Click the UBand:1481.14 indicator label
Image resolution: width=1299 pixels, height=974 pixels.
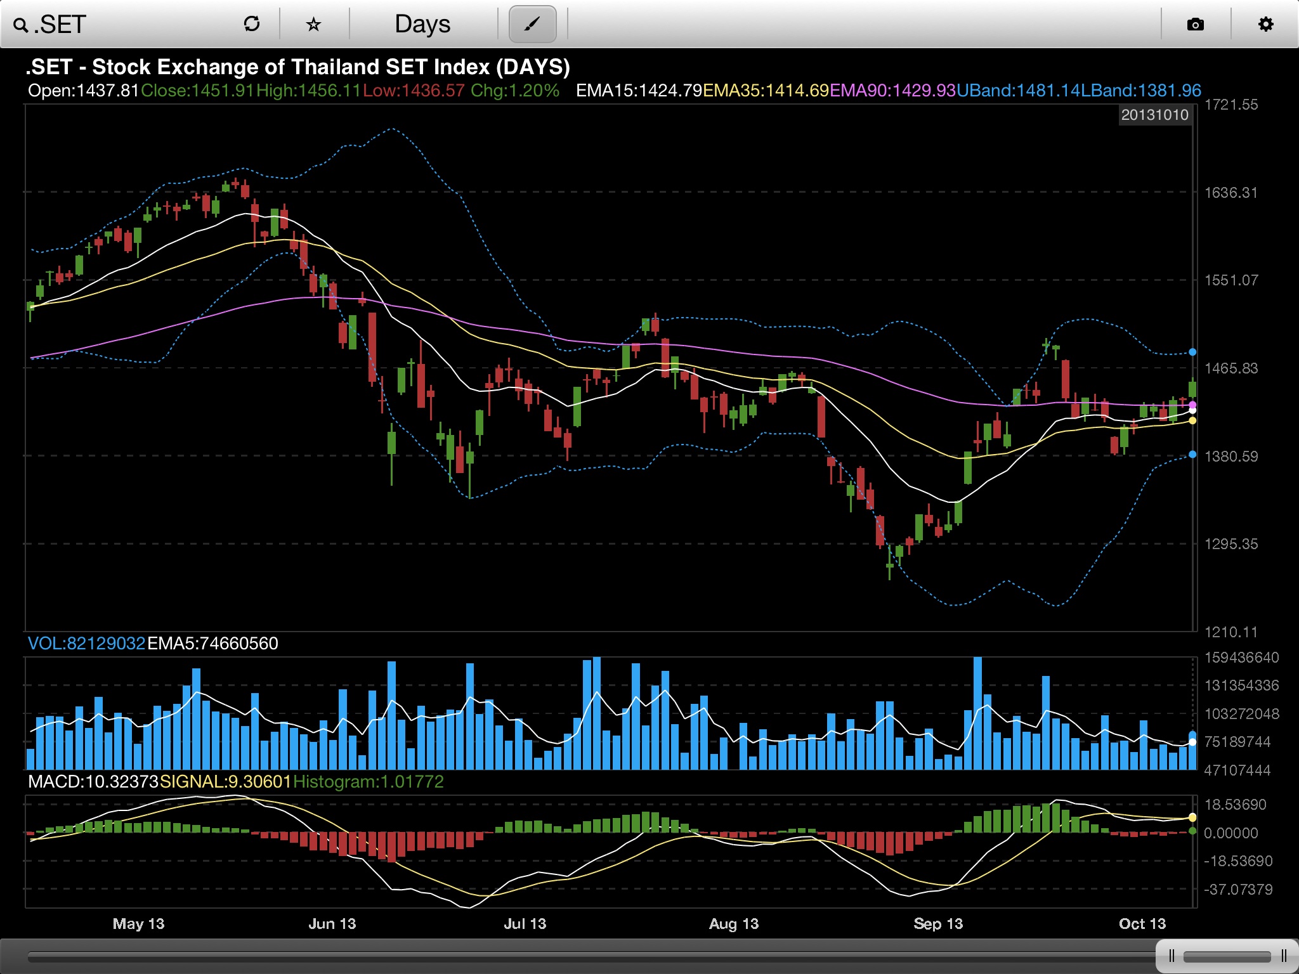coord(1018,91)
